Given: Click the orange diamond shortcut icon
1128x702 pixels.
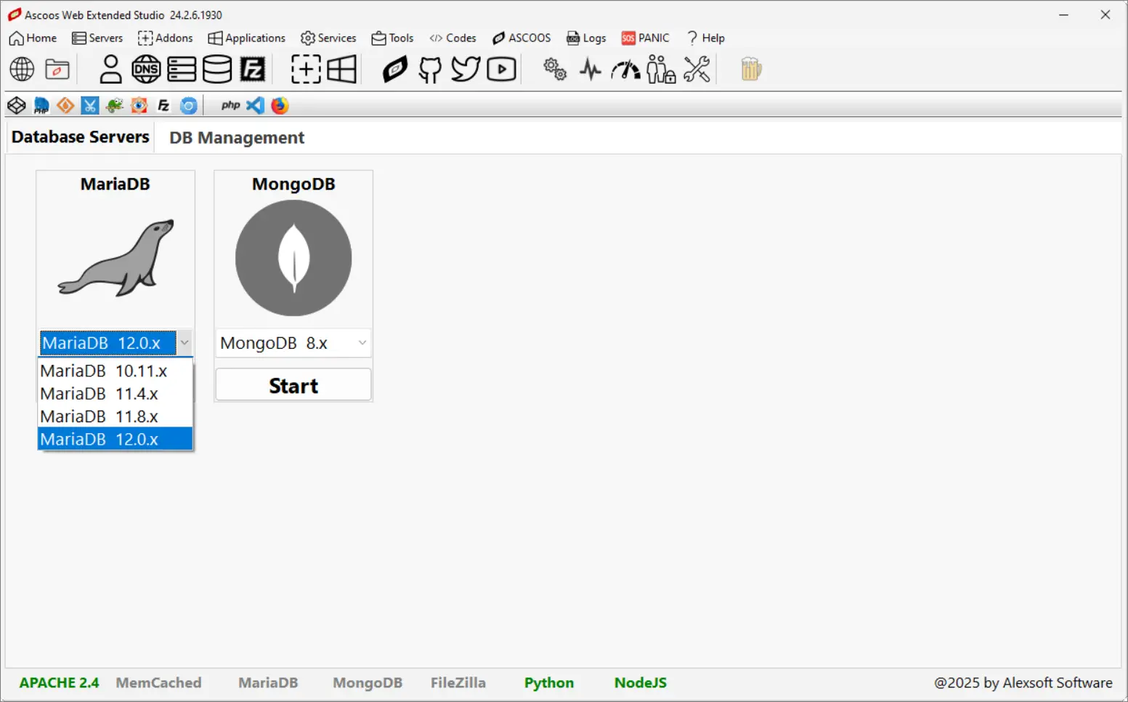Looking at the screenshot, I should coord(65,106).
